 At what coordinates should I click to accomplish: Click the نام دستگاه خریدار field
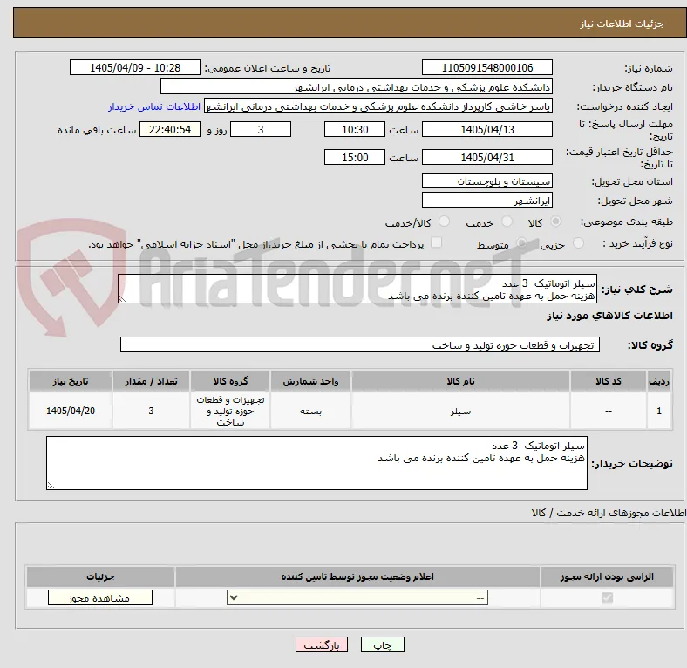pos(357,87)
